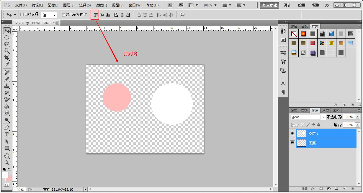Click the Align vertical centers button

[102, 15]
